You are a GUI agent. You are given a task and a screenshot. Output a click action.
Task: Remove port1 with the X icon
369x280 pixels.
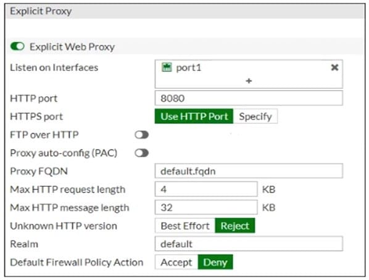[x=334, y=67]
